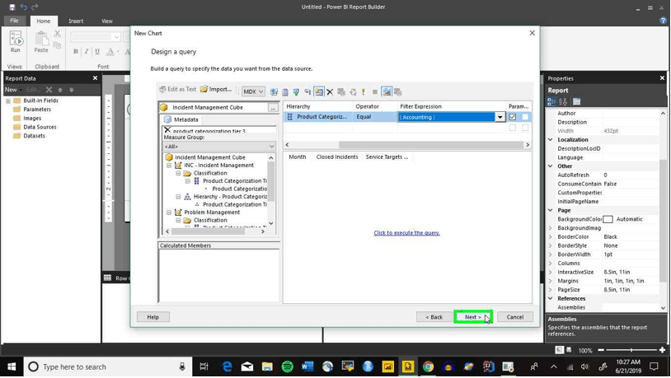Click the Save icon in title bar
This screenshot has height=378, width=671.
pos(12,7)
